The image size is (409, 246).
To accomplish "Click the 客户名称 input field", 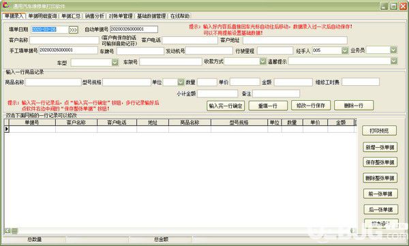I will (64, 40).
